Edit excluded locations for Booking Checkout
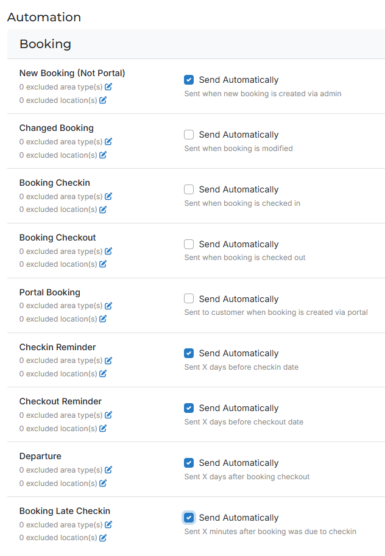 103,264
